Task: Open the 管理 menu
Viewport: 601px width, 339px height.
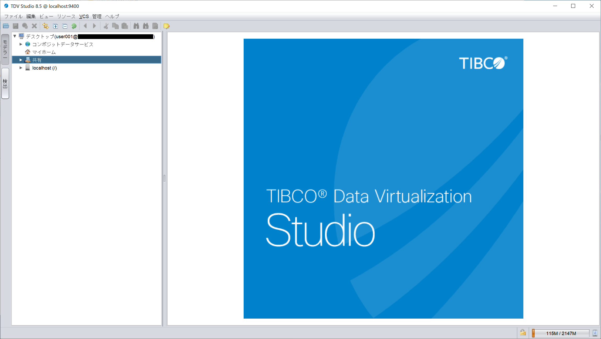Action: coord(97,16)
